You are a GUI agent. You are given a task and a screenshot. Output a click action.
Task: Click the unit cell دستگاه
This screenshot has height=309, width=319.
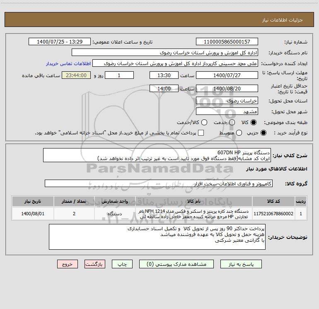(x=115, y=214)
